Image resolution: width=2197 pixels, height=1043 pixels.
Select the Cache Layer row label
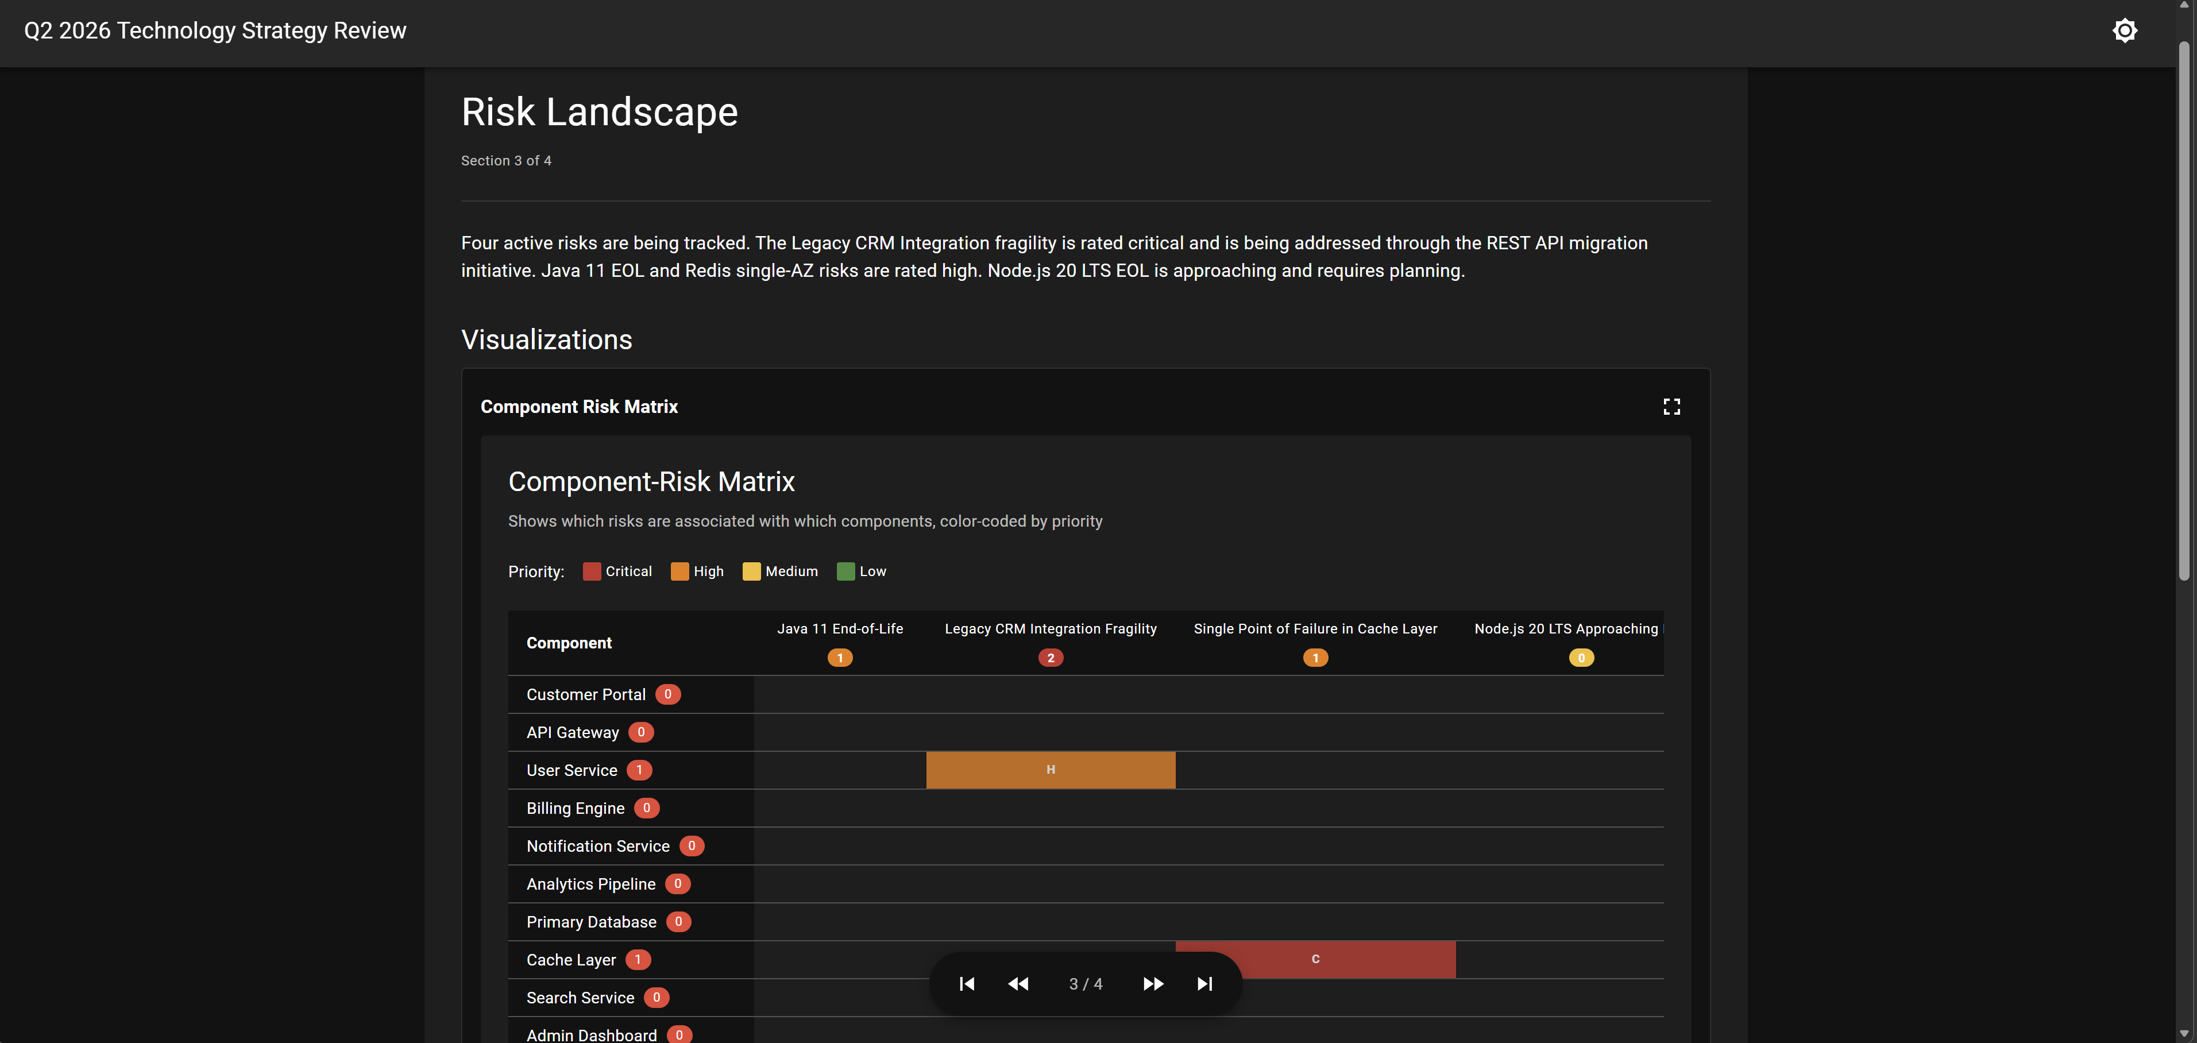pos(572,959)
